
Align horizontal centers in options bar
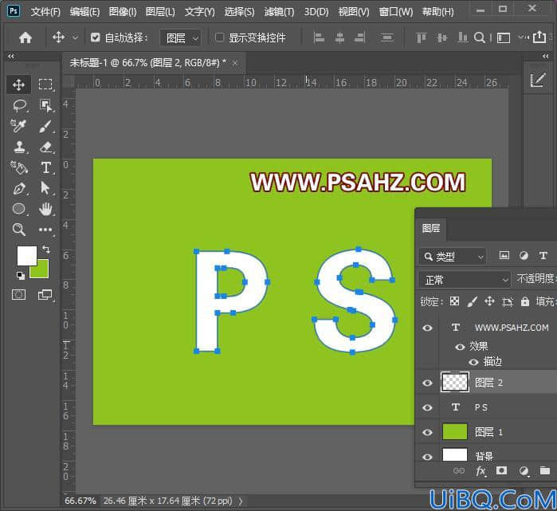tap(339, 37)
